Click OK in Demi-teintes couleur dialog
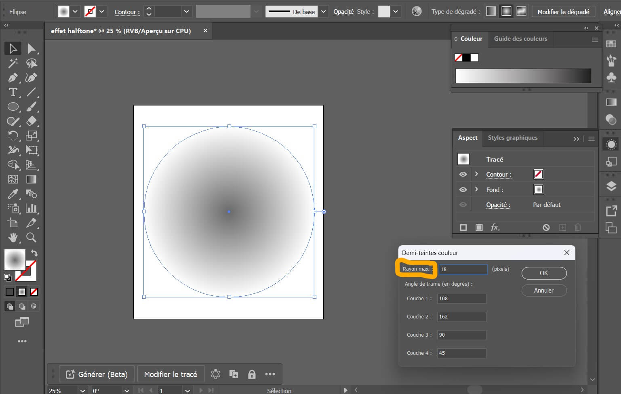This screenshot has height=394, width=621. click(544, 273)
